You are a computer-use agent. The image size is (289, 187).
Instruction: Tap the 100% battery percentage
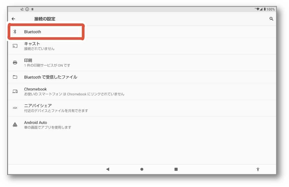point(271,9)
